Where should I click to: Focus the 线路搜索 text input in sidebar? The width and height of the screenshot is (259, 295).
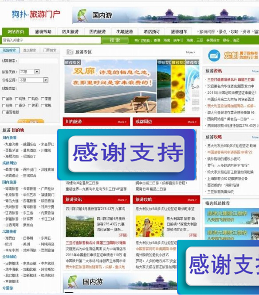tap(38, 61)
